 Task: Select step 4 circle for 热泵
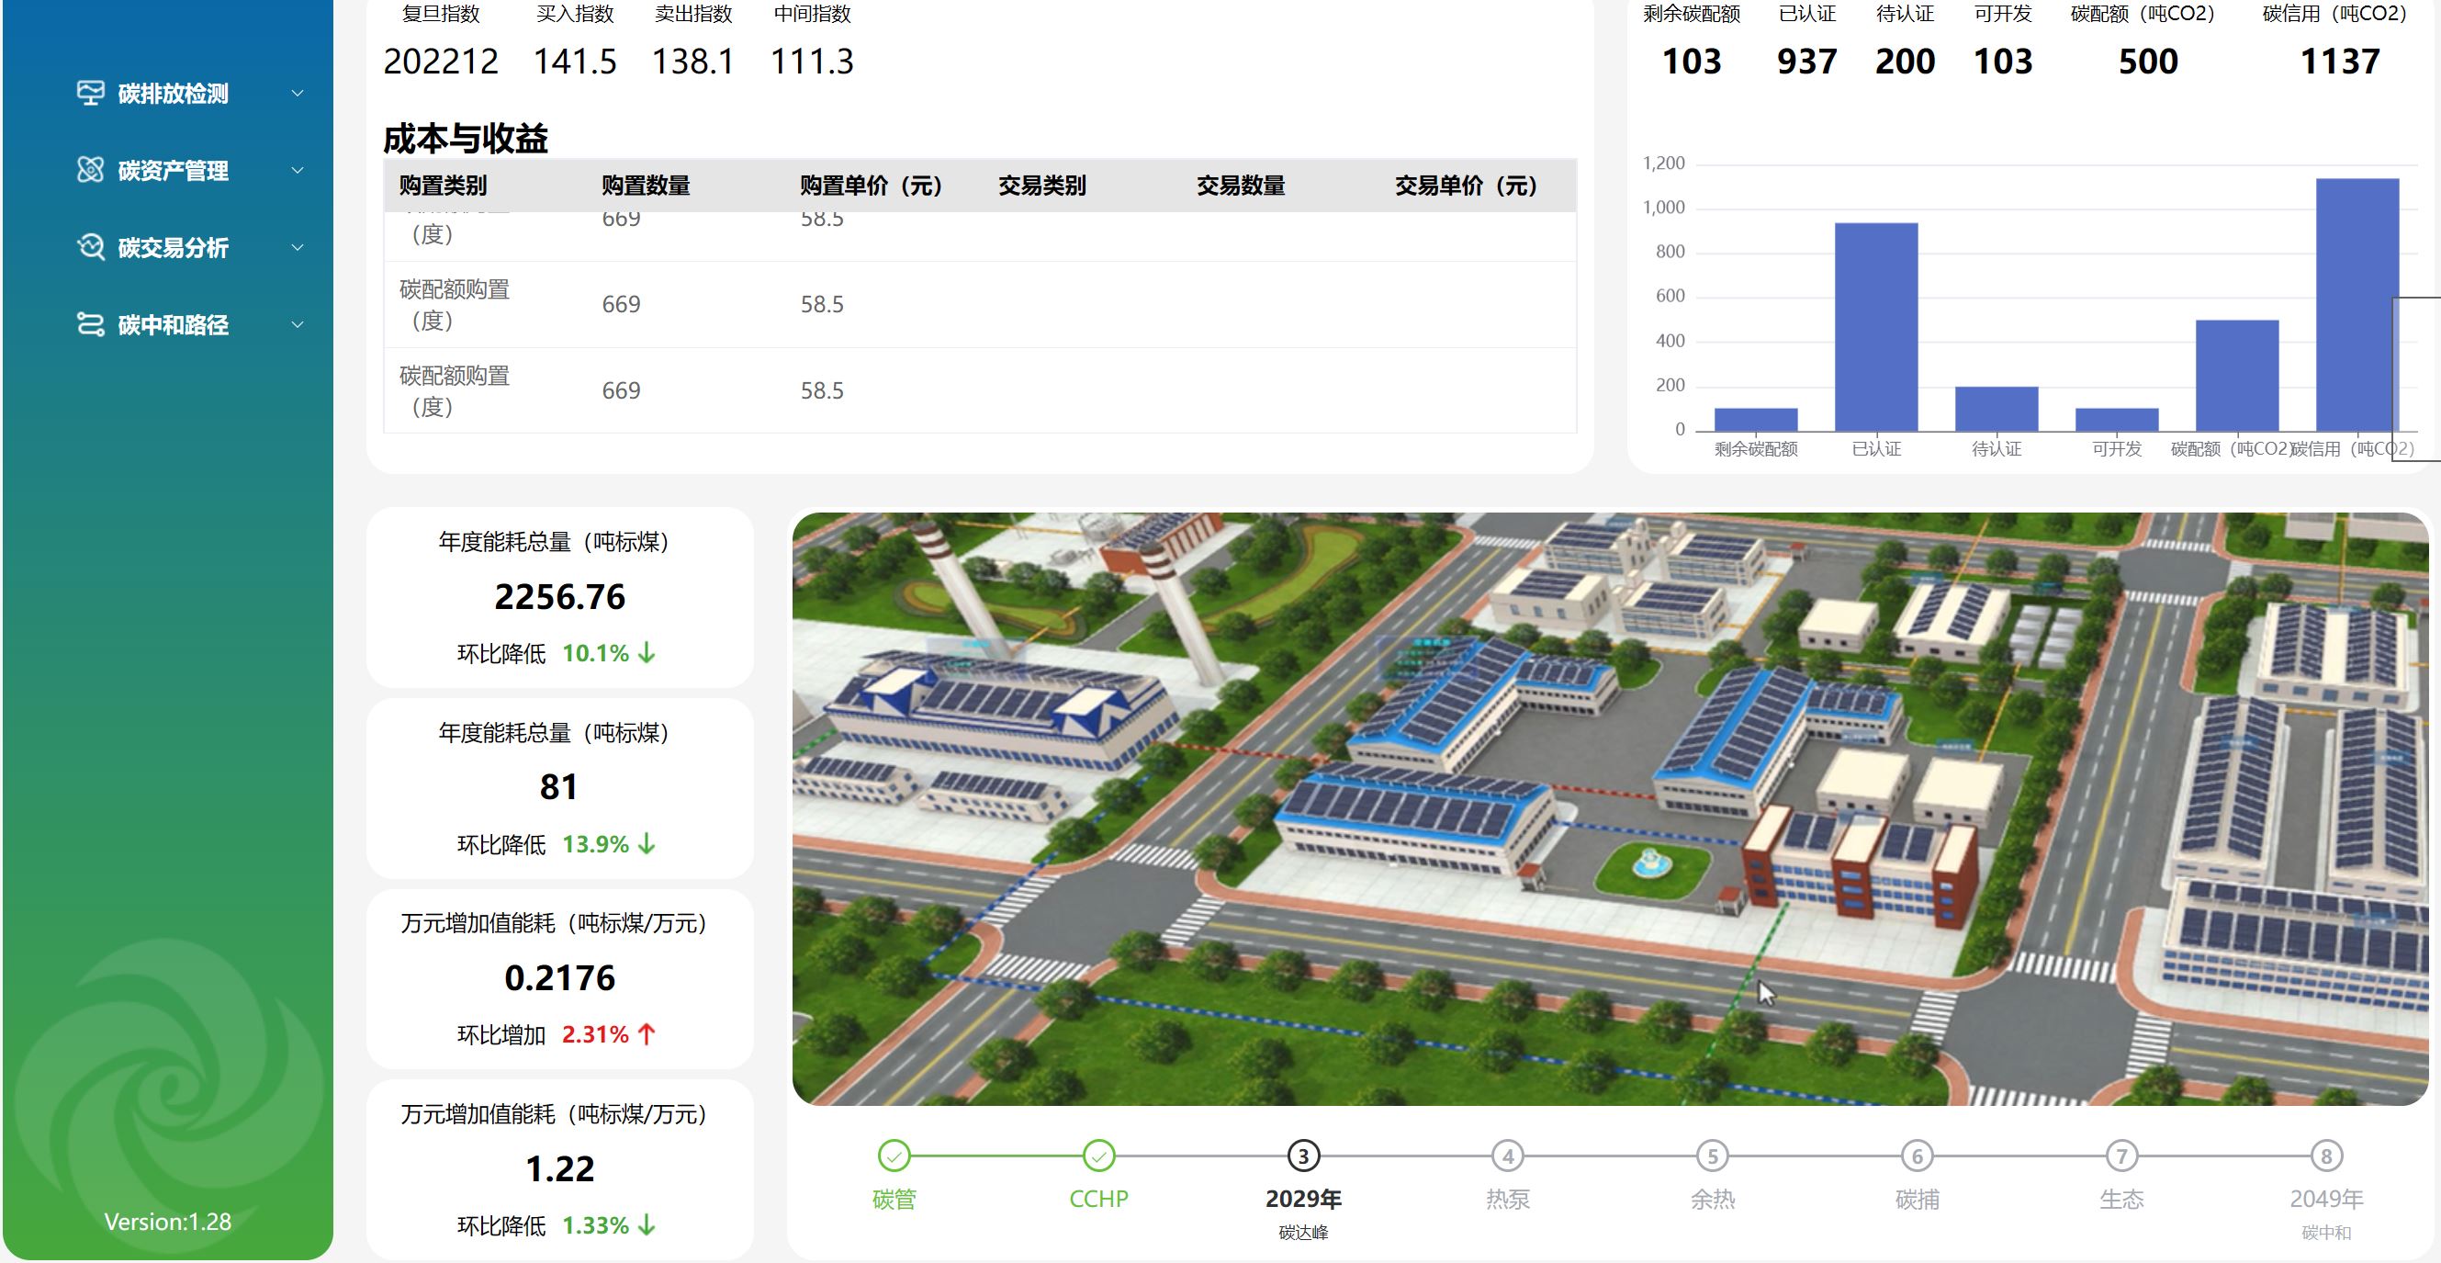(1508, 1156)
